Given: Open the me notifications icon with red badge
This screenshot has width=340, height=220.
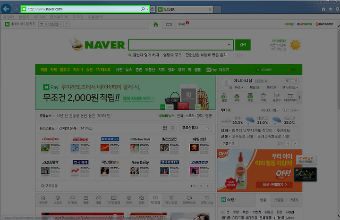Looking at the screenshot, I should (x=183, y=24).
